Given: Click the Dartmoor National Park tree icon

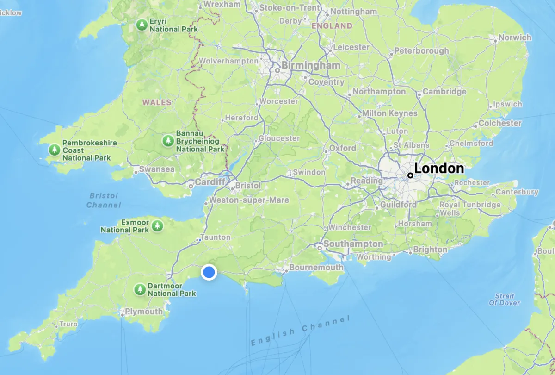Looking at the screenshot, I should coord(140,290).
